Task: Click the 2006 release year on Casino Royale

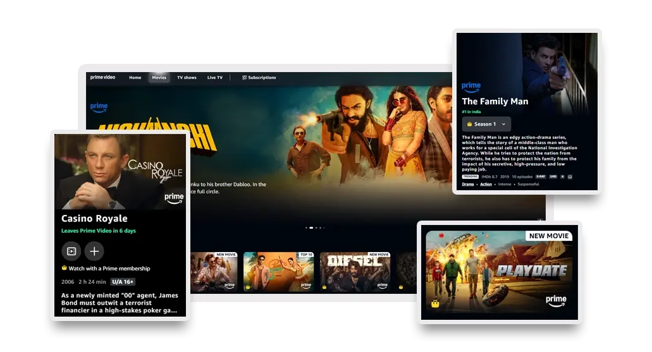Action: click(x=68, y=282)
